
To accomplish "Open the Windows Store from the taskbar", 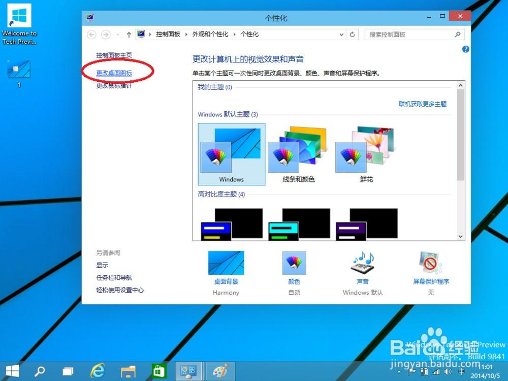I will (x=158, y=371).
